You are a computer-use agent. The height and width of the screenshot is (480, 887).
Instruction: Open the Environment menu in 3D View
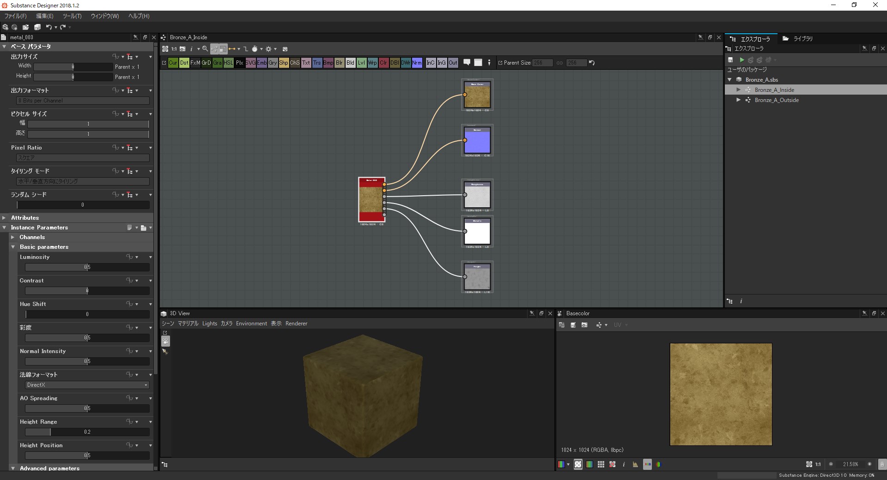click(x=251, y=324)
